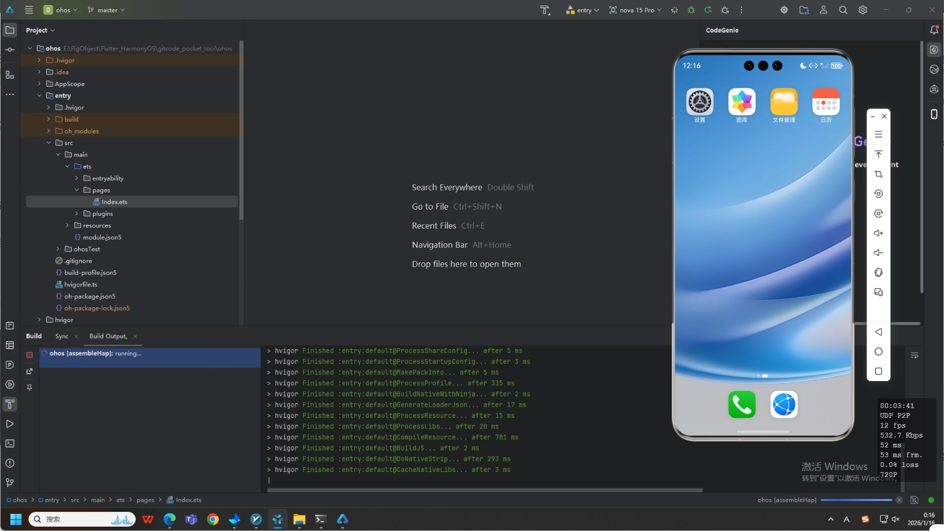
Task: Open the entry module dropdown
Action: (x=582, y=10)
